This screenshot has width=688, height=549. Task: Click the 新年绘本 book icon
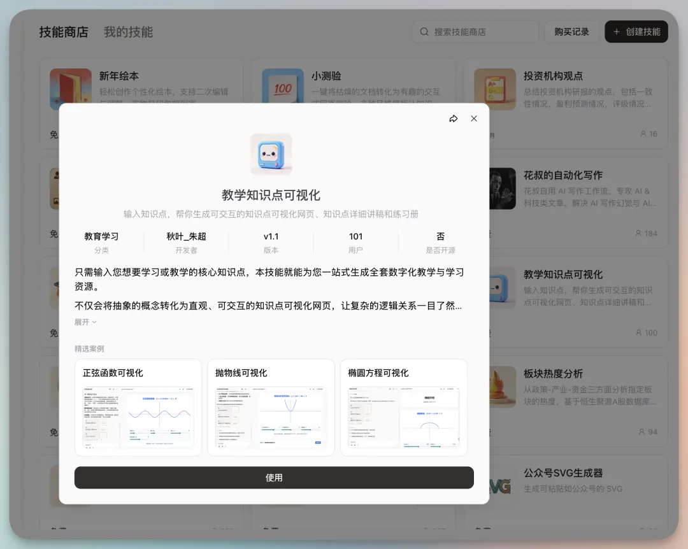pos(71,89)
